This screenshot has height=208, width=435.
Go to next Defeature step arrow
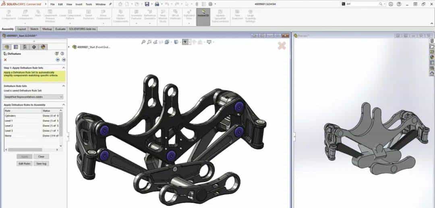coord(64,60)
